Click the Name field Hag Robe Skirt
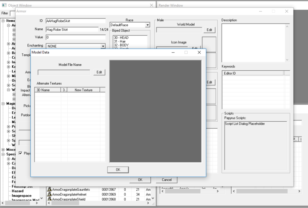This screenshot has height=208, width=308. [72, 30]
